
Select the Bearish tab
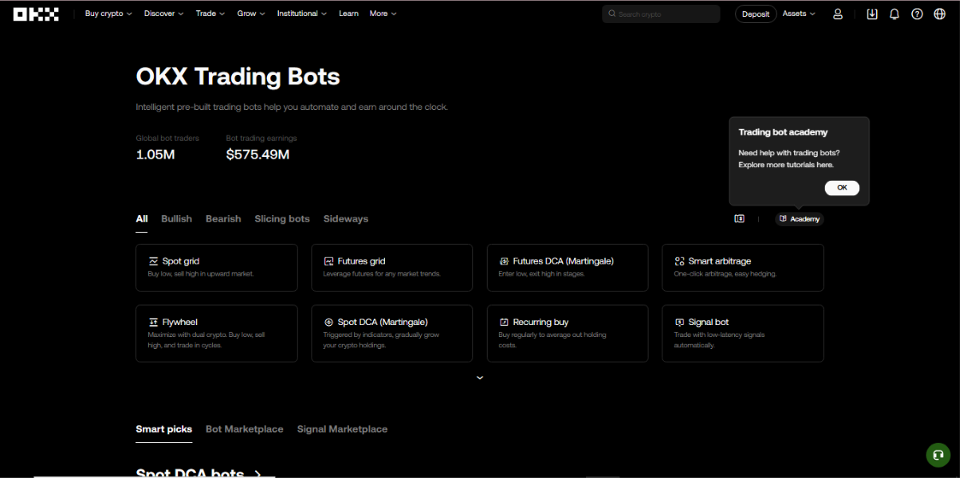(223, 218)
